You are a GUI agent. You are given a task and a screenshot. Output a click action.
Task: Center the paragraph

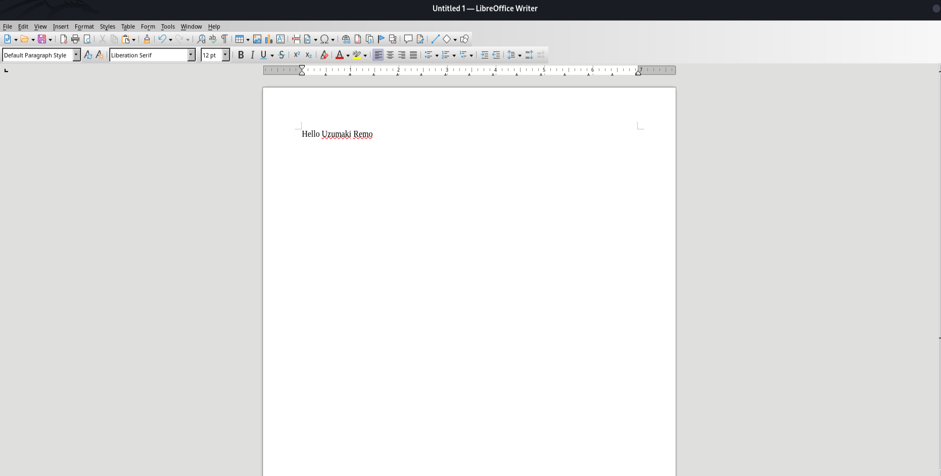[x=390, y=55]
